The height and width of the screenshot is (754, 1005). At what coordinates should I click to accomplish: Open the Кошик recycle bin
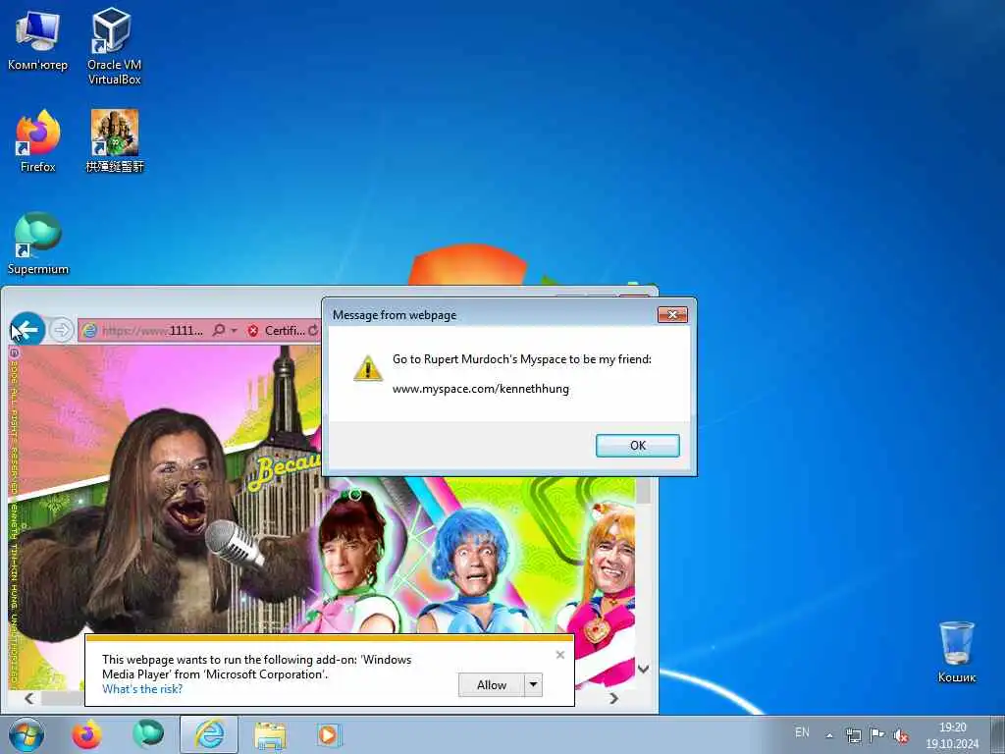tap(956, 652)
